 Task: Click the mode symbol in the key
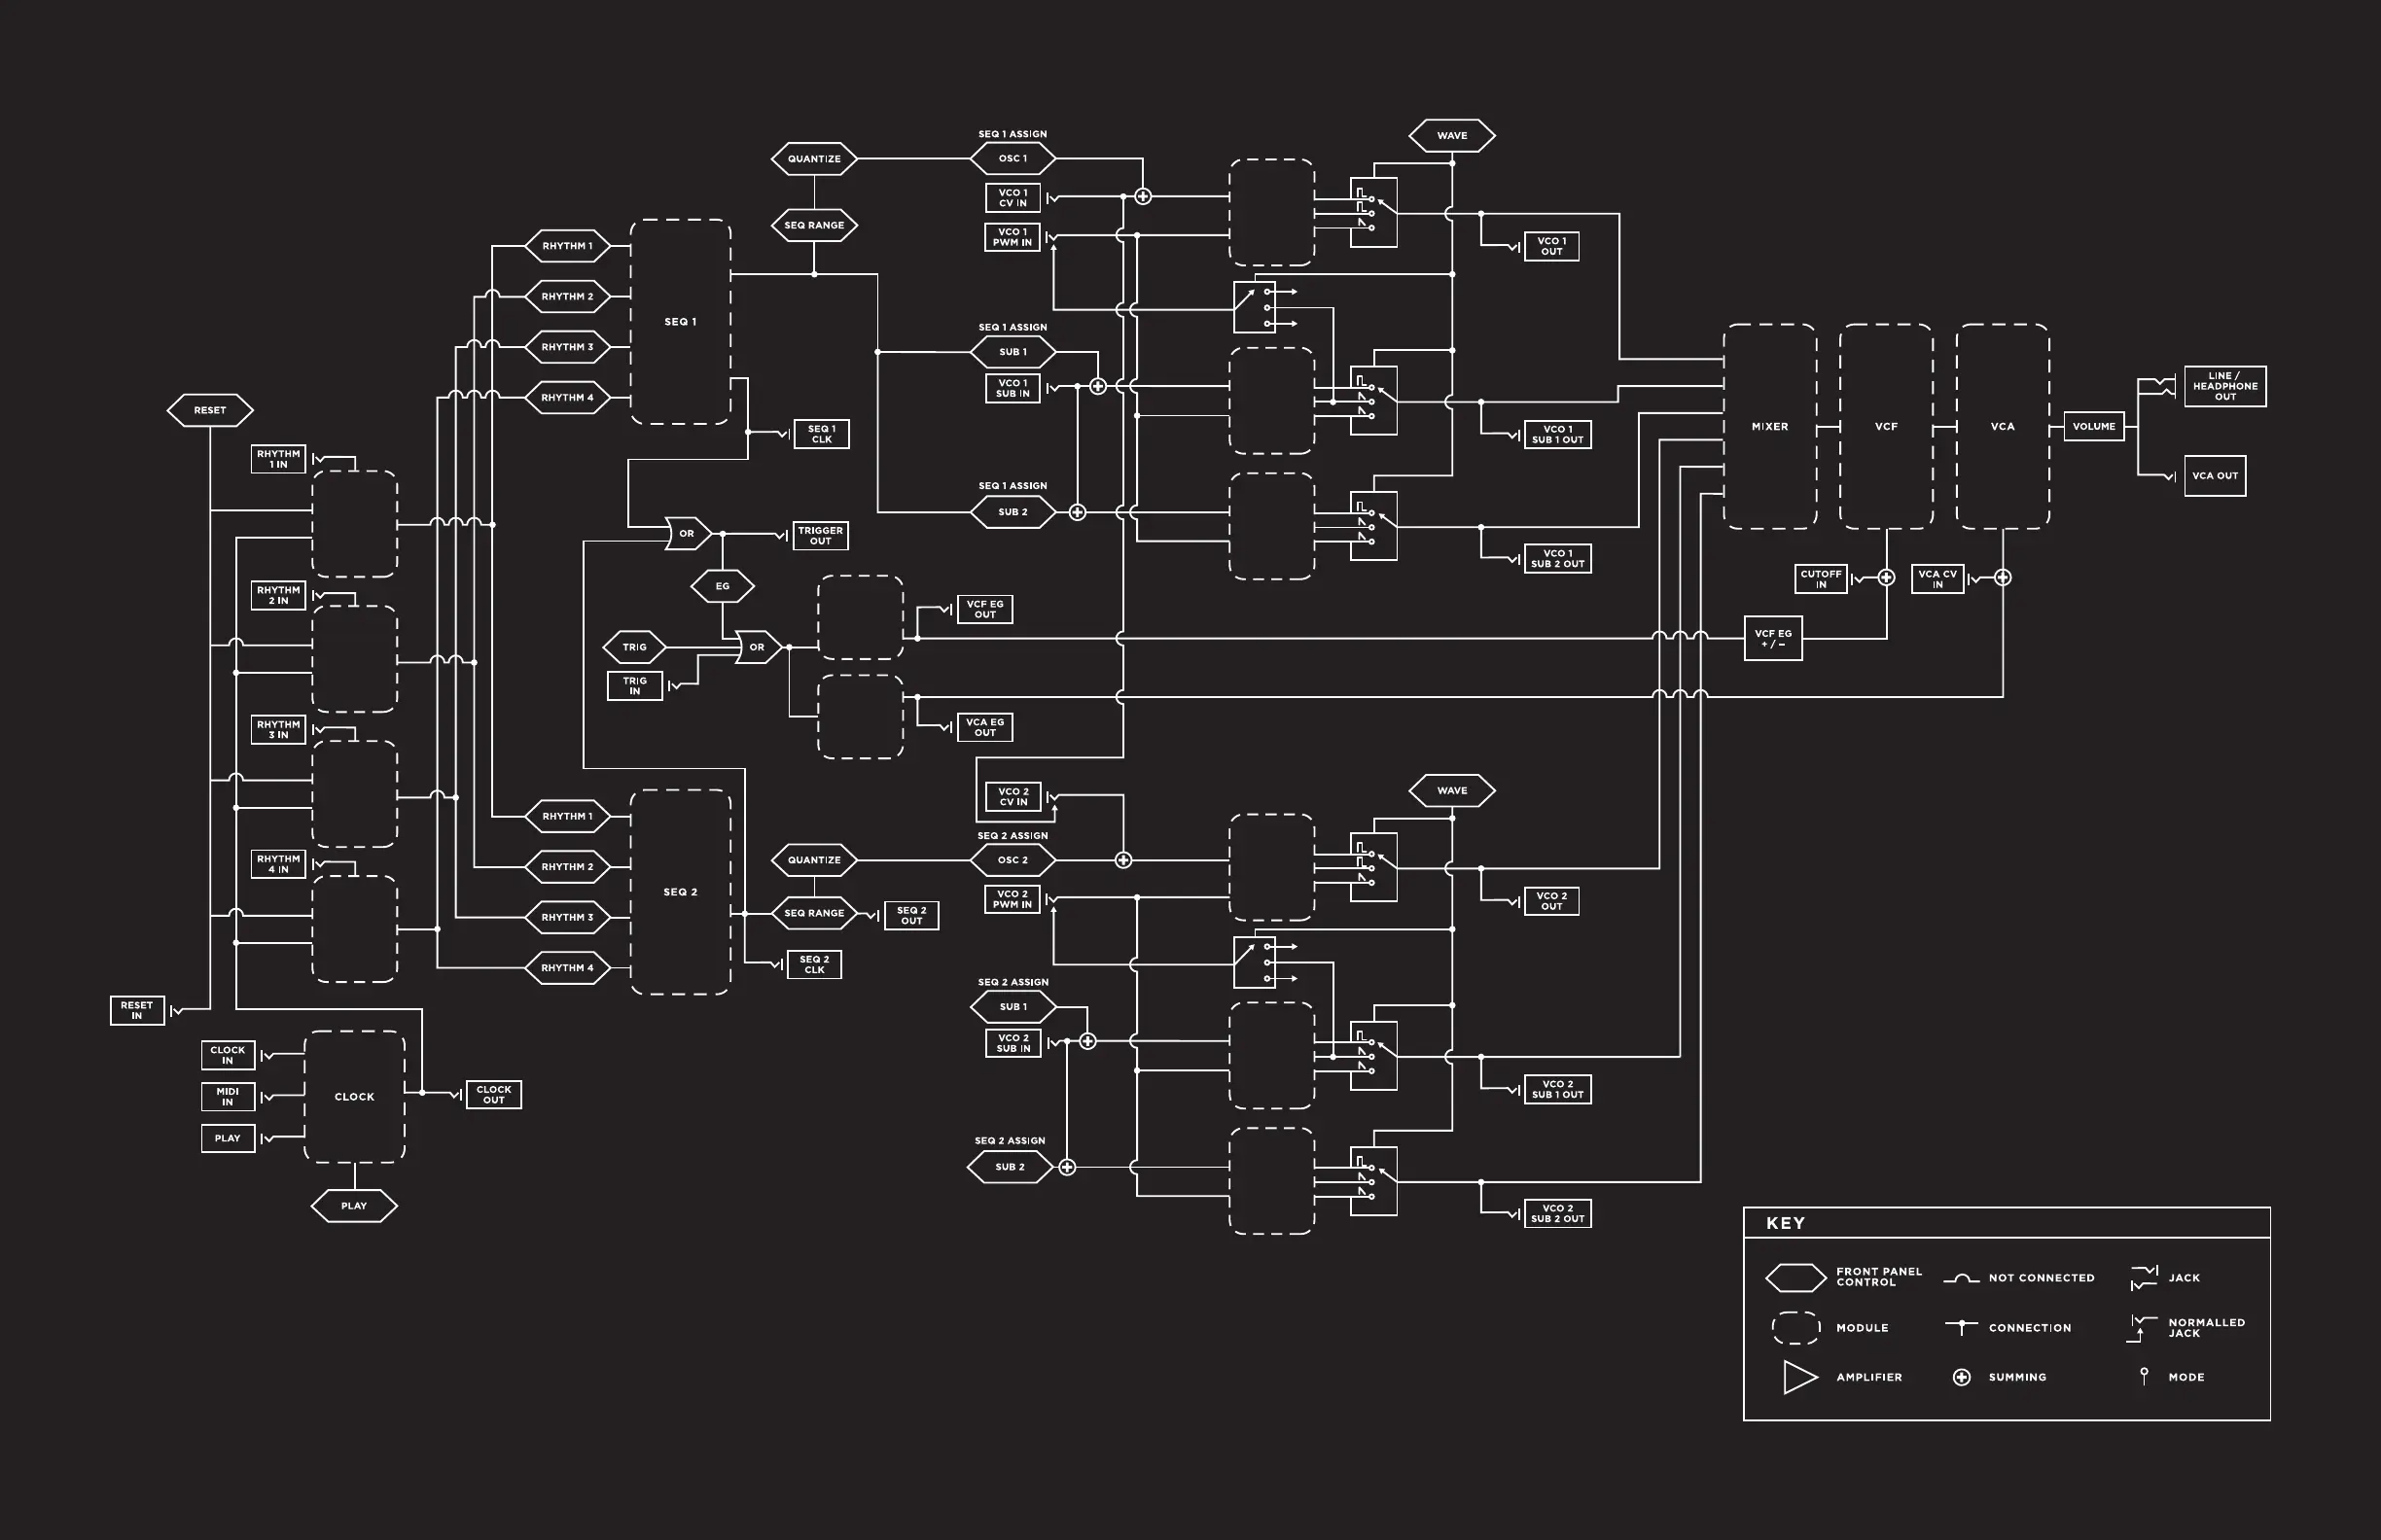[x=2144, y=1376]
